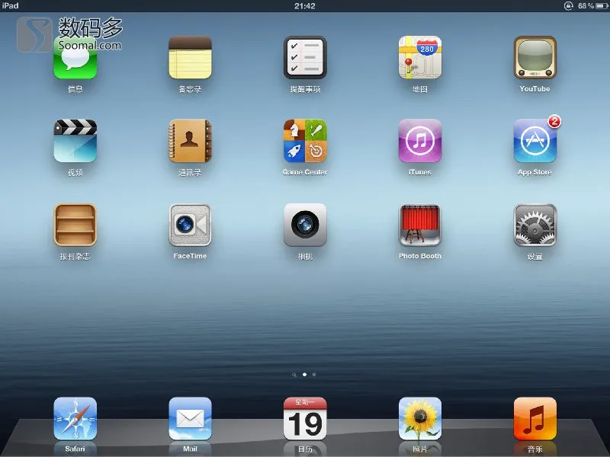This screenshot has width=610, height=457.
Task: Open the Notes (备忘录) app
Action: (190, 58)
